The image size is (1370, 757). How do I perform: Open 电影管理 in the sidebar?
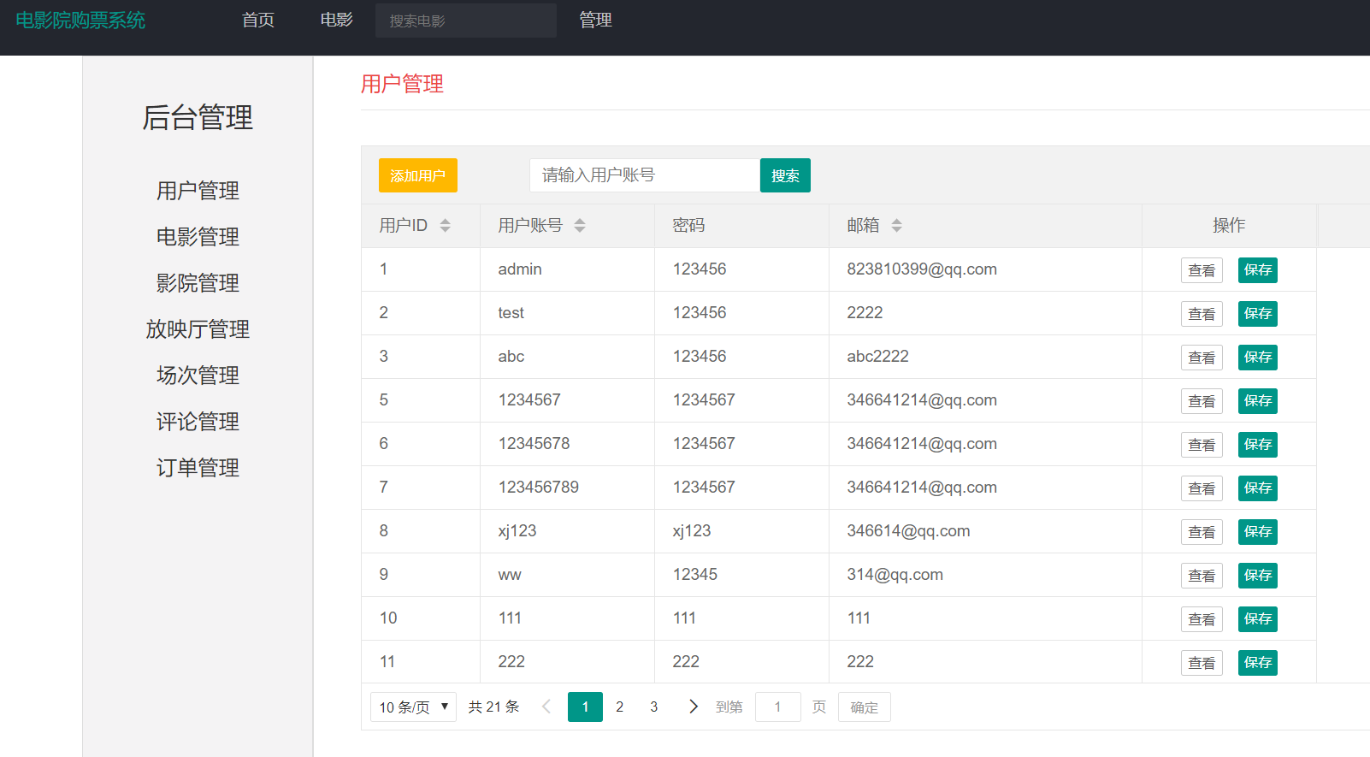tap(198, 237)
